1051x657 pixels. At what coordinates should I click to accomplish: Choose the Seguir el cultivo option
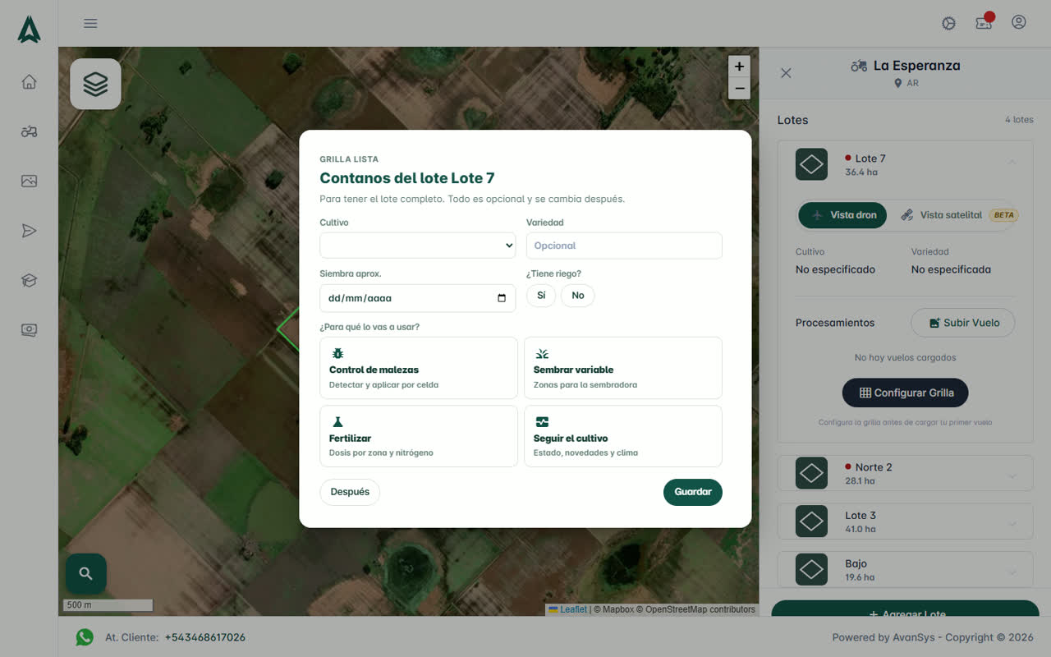point(623,436)
